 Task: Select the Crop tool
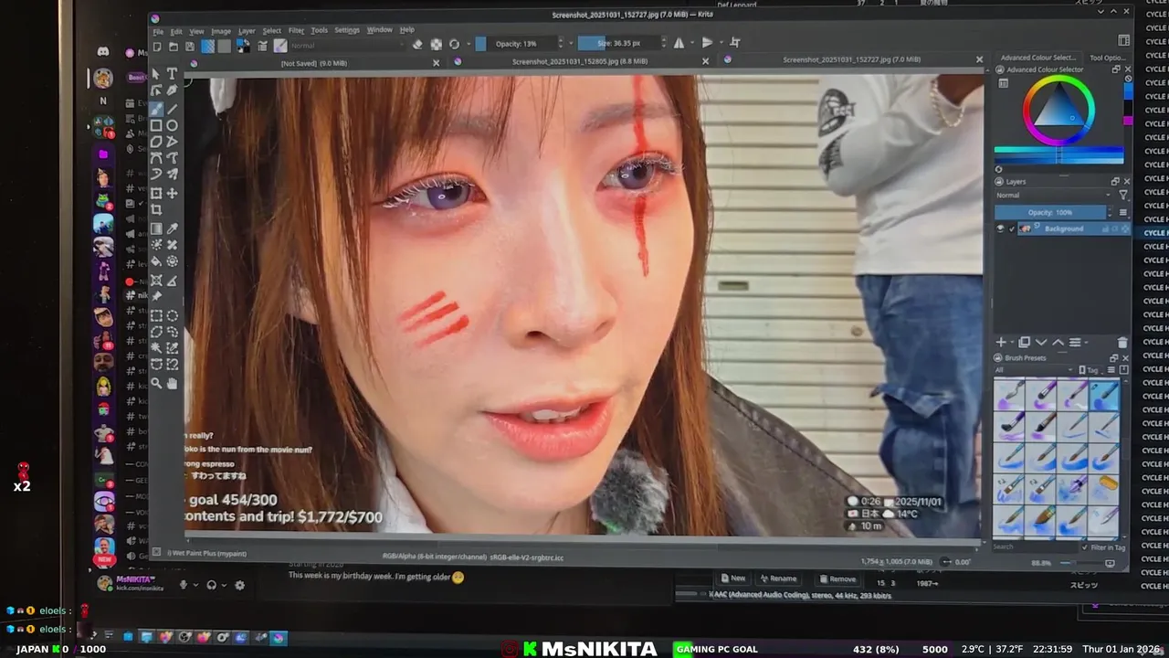click(x=156, y=211)
